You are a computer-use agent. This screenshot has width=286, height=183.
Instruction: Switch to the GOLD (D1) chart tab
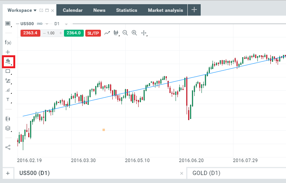click(206, 173)
